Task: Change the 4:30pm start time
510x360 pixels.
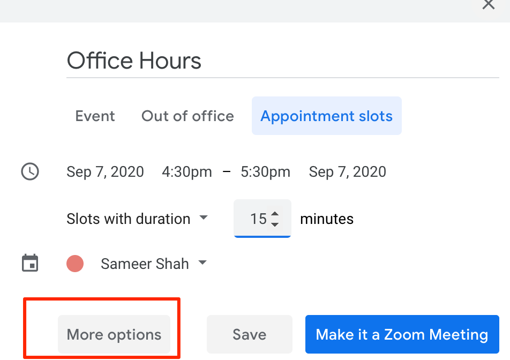Action: (187, 171)
